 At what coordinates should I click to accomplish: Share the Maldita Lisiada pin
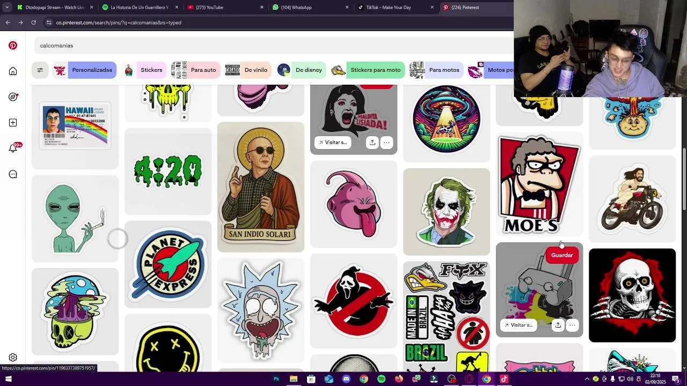(x=372, y=142)
